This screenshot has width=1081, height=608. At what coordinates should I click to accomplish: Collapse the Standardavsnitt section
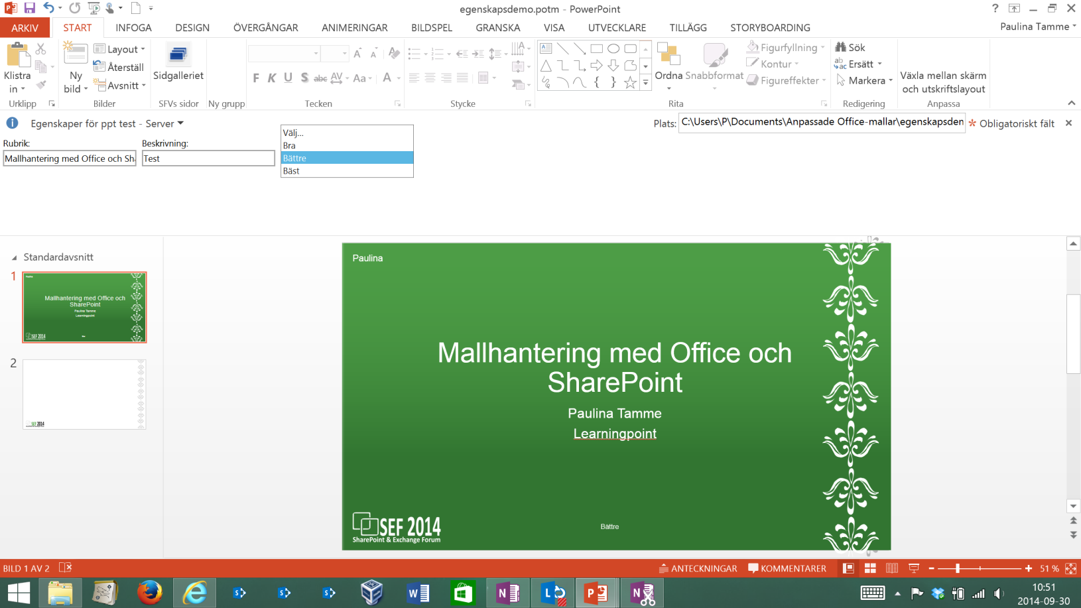(14, 257)
